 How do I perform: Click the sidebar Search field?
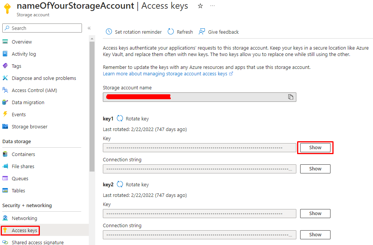coord(42,28)
